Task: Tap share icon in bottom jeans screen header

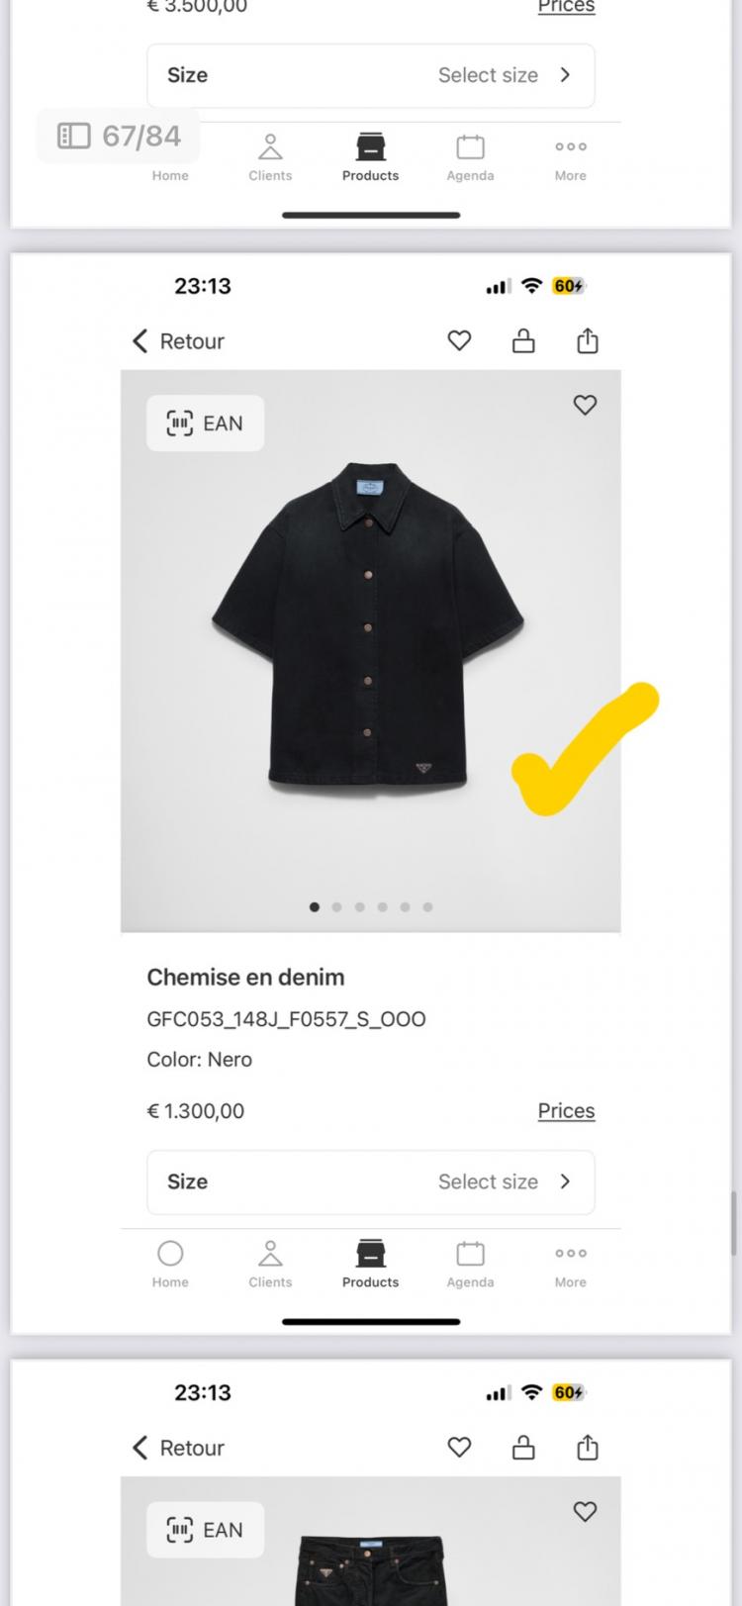Action: tap(588, 1448)
